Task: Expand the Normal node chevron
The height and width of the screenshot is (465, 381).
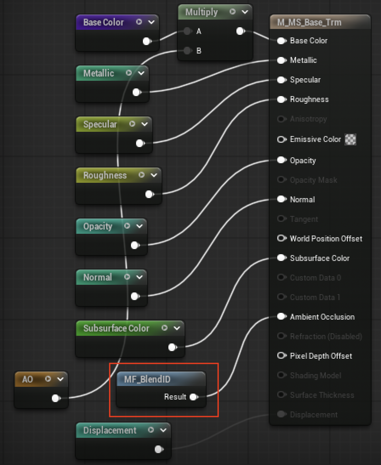Action: click(140, 277)
